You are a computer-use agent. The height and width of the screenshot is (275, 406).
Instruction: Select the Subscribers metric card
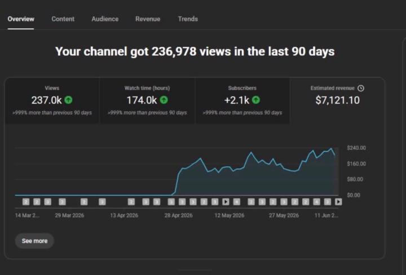242,101
